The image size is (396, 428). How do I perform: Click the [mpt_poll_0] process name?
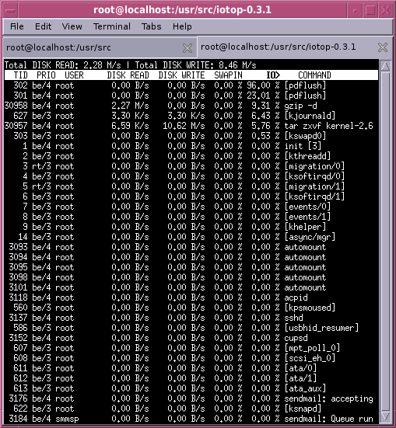pyautogui.click(x=312, y=348)
